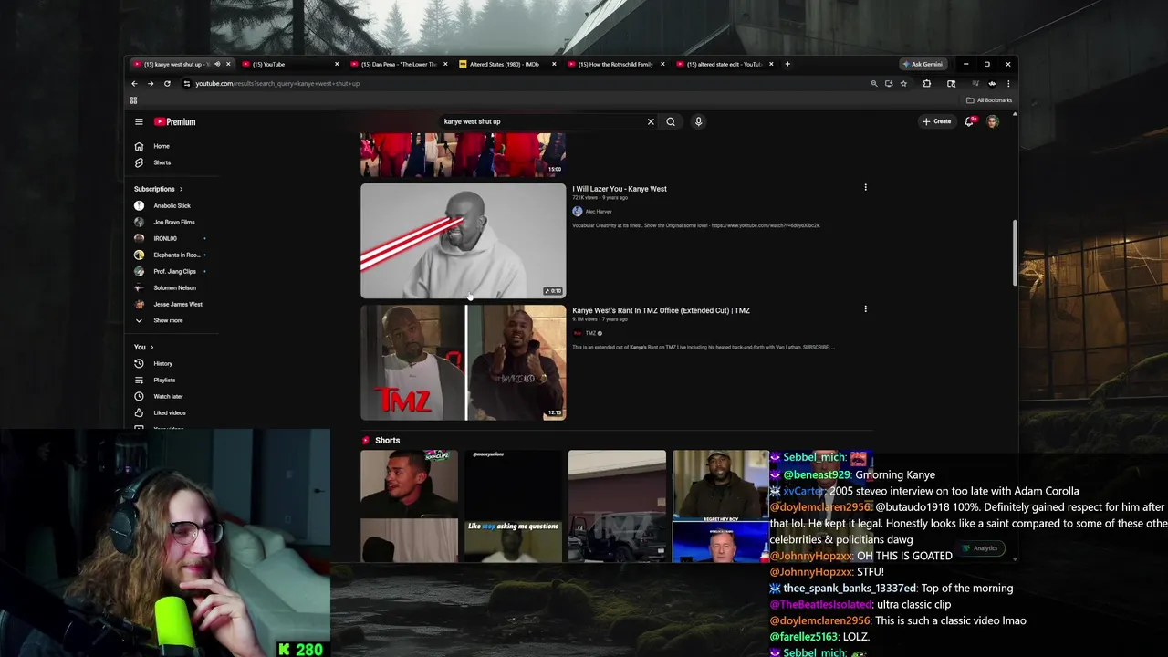Open the 'stop asking me questions' Short
Viewport: 1168px width, 657px height.
coord(513,506)
